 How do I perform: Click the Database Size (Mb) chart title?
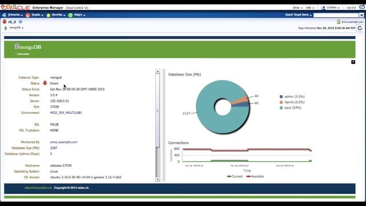184,74
